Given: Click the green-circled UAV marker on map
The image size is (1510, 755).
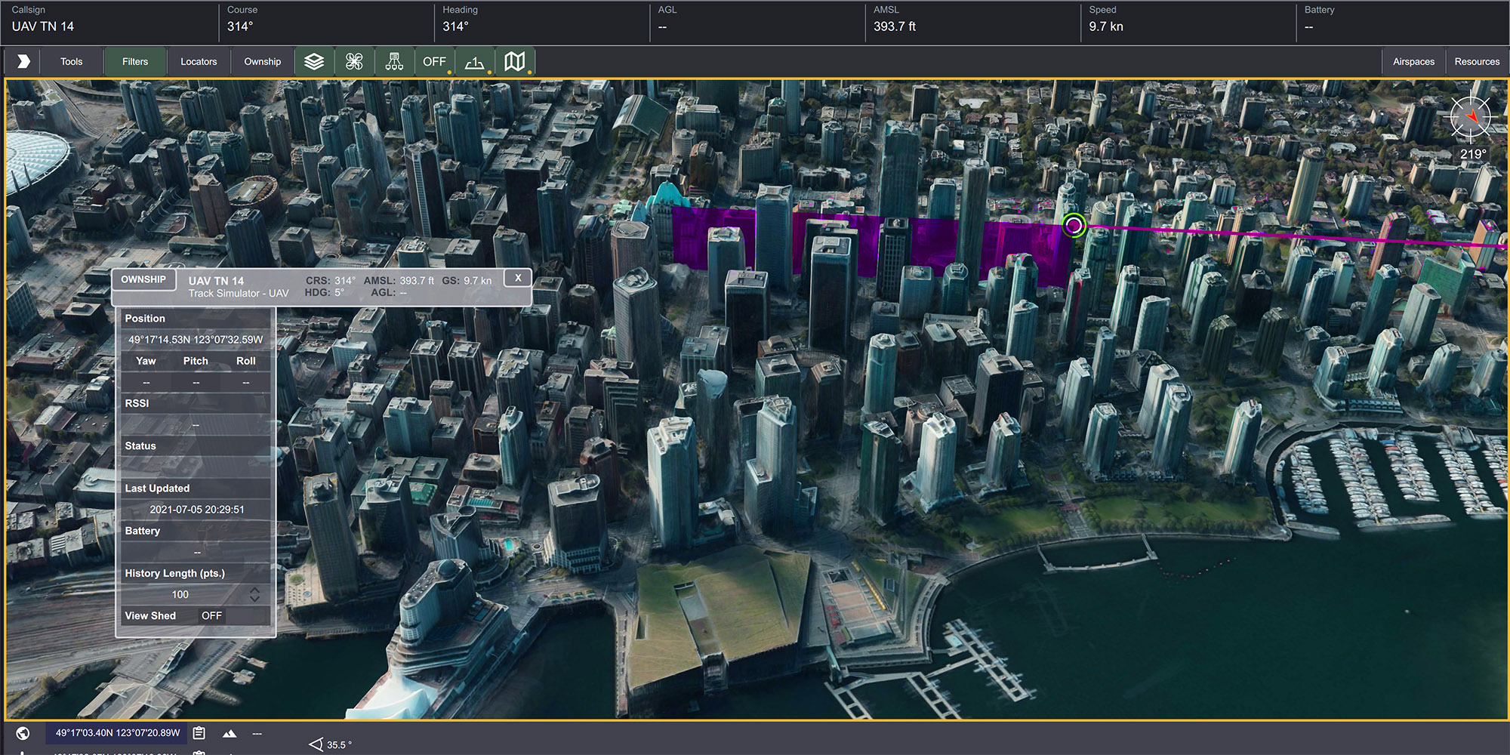Looking at the screenshot, I should pos(1074,225).
